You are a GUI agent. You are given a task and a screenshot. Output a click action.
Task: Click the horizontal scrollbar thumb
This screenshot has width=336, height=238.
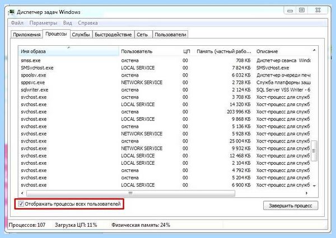(130, 193)
